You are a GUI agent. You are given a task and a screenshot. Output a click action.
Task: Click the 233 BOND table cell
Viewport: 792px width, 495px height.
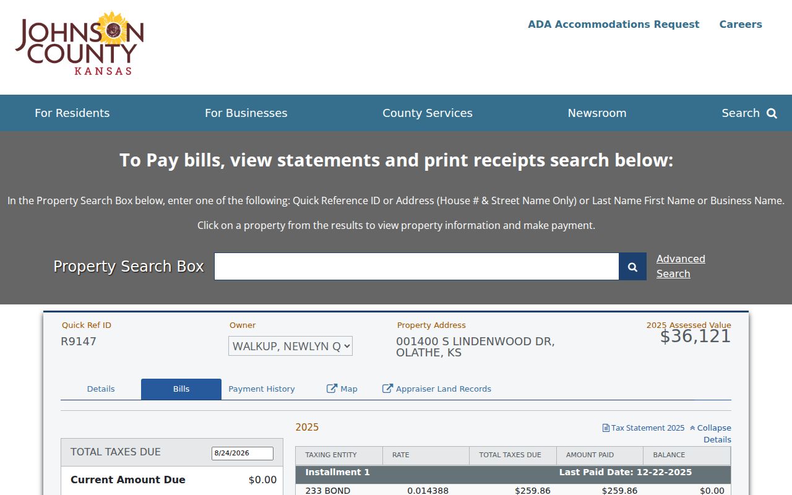tap(328, 491)
